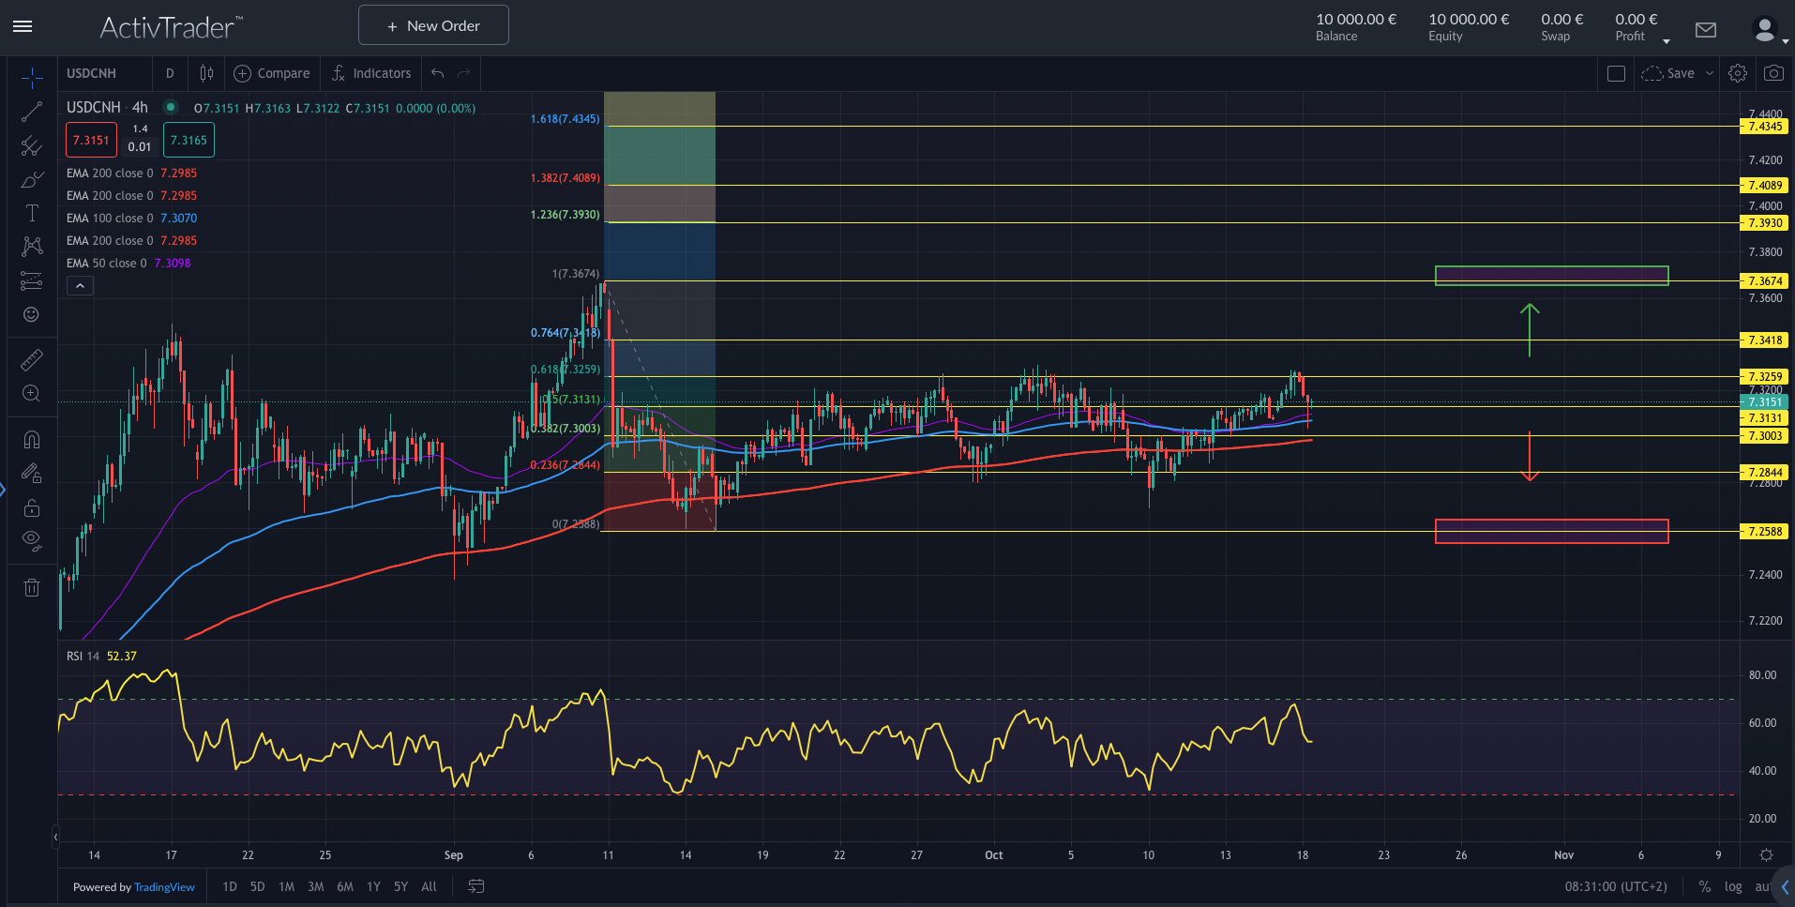Hide all drawings with the eye icon
Screen dimensions: 1795x907
tap(32, 539)
